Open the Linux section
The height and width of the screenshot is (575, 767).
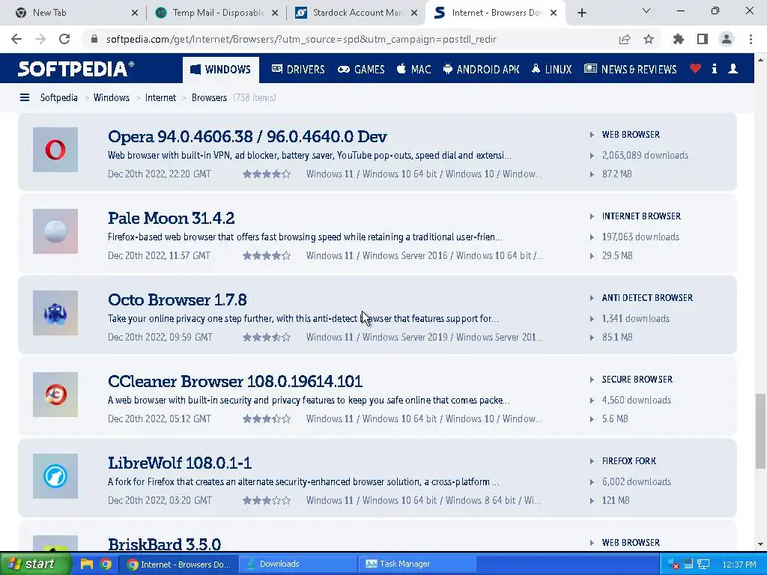551,70
